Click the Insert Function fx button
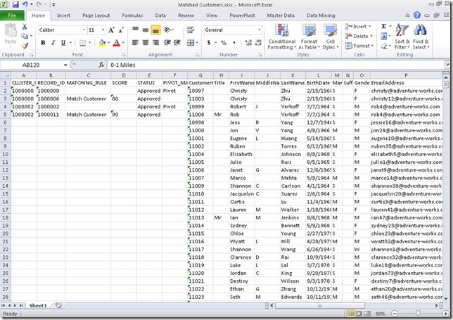Viewport: 453px width, 320px height. (x=101, y=65)
